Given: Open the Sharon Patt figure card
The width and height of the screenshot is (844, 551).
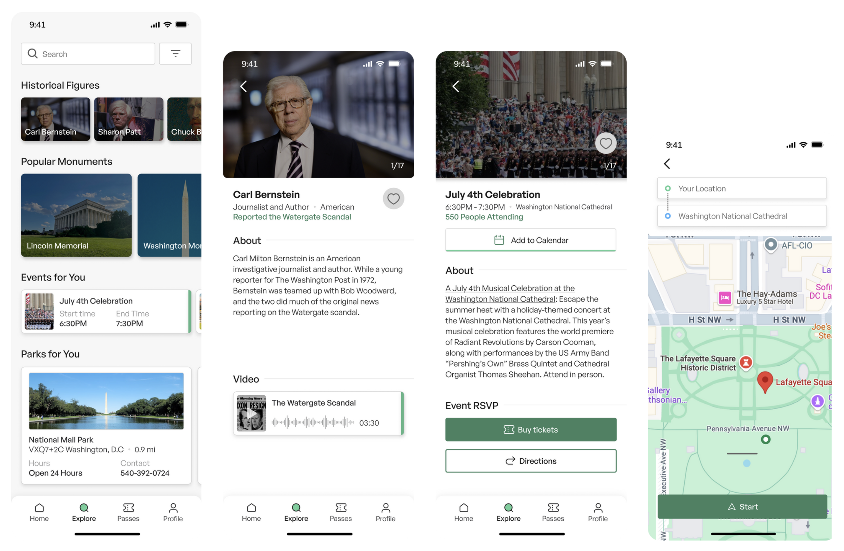Looking at the screenshot, I should [129, 119].
